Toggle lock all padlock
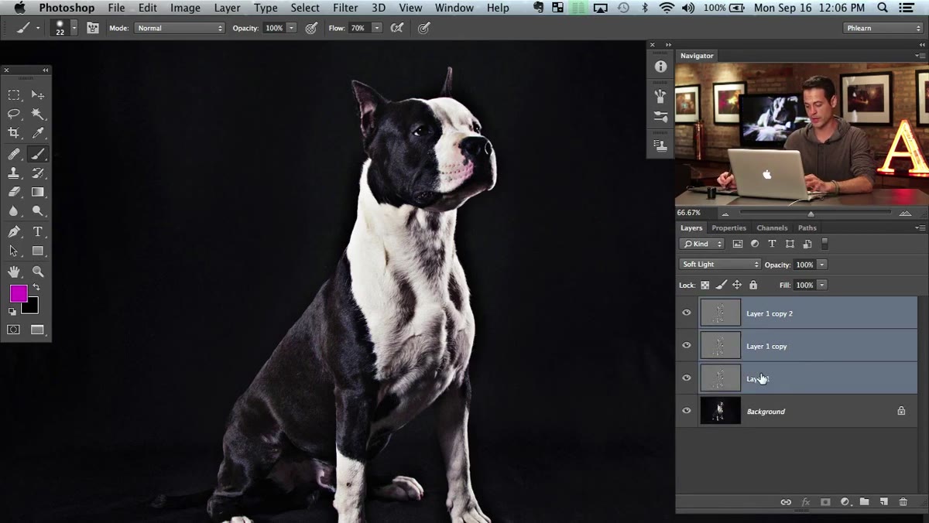 point(752,285)
